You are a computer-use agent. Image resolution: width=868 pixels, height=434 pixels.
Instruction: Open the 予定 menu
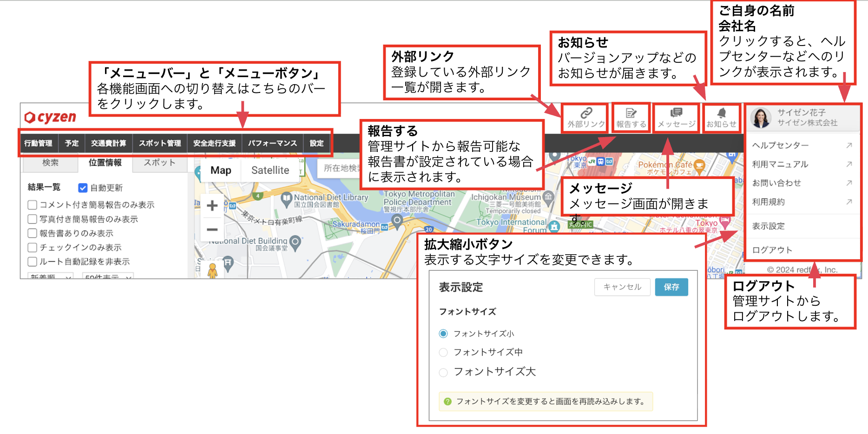point(72,143)
